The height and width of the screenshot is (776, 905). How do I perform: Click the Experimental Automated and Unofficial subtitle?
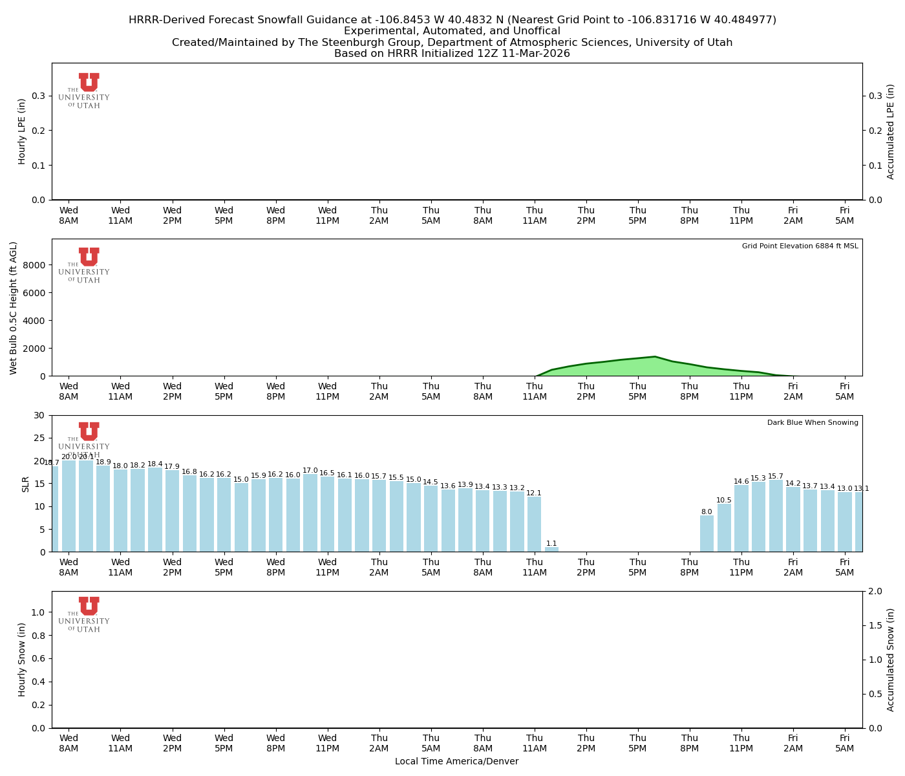point(452,30)
